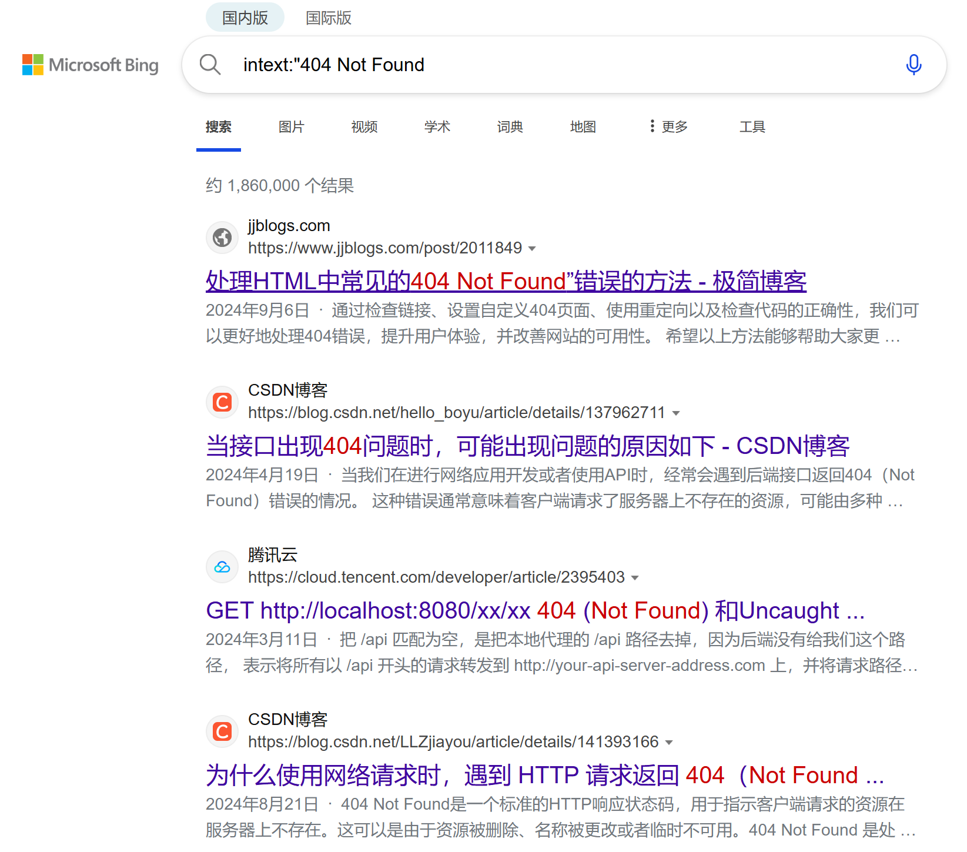The width and height of the screenshot is (967, 852).
Task: Expand dropdown next to cloud.tencent.com URL
Action: click(635, 578)
